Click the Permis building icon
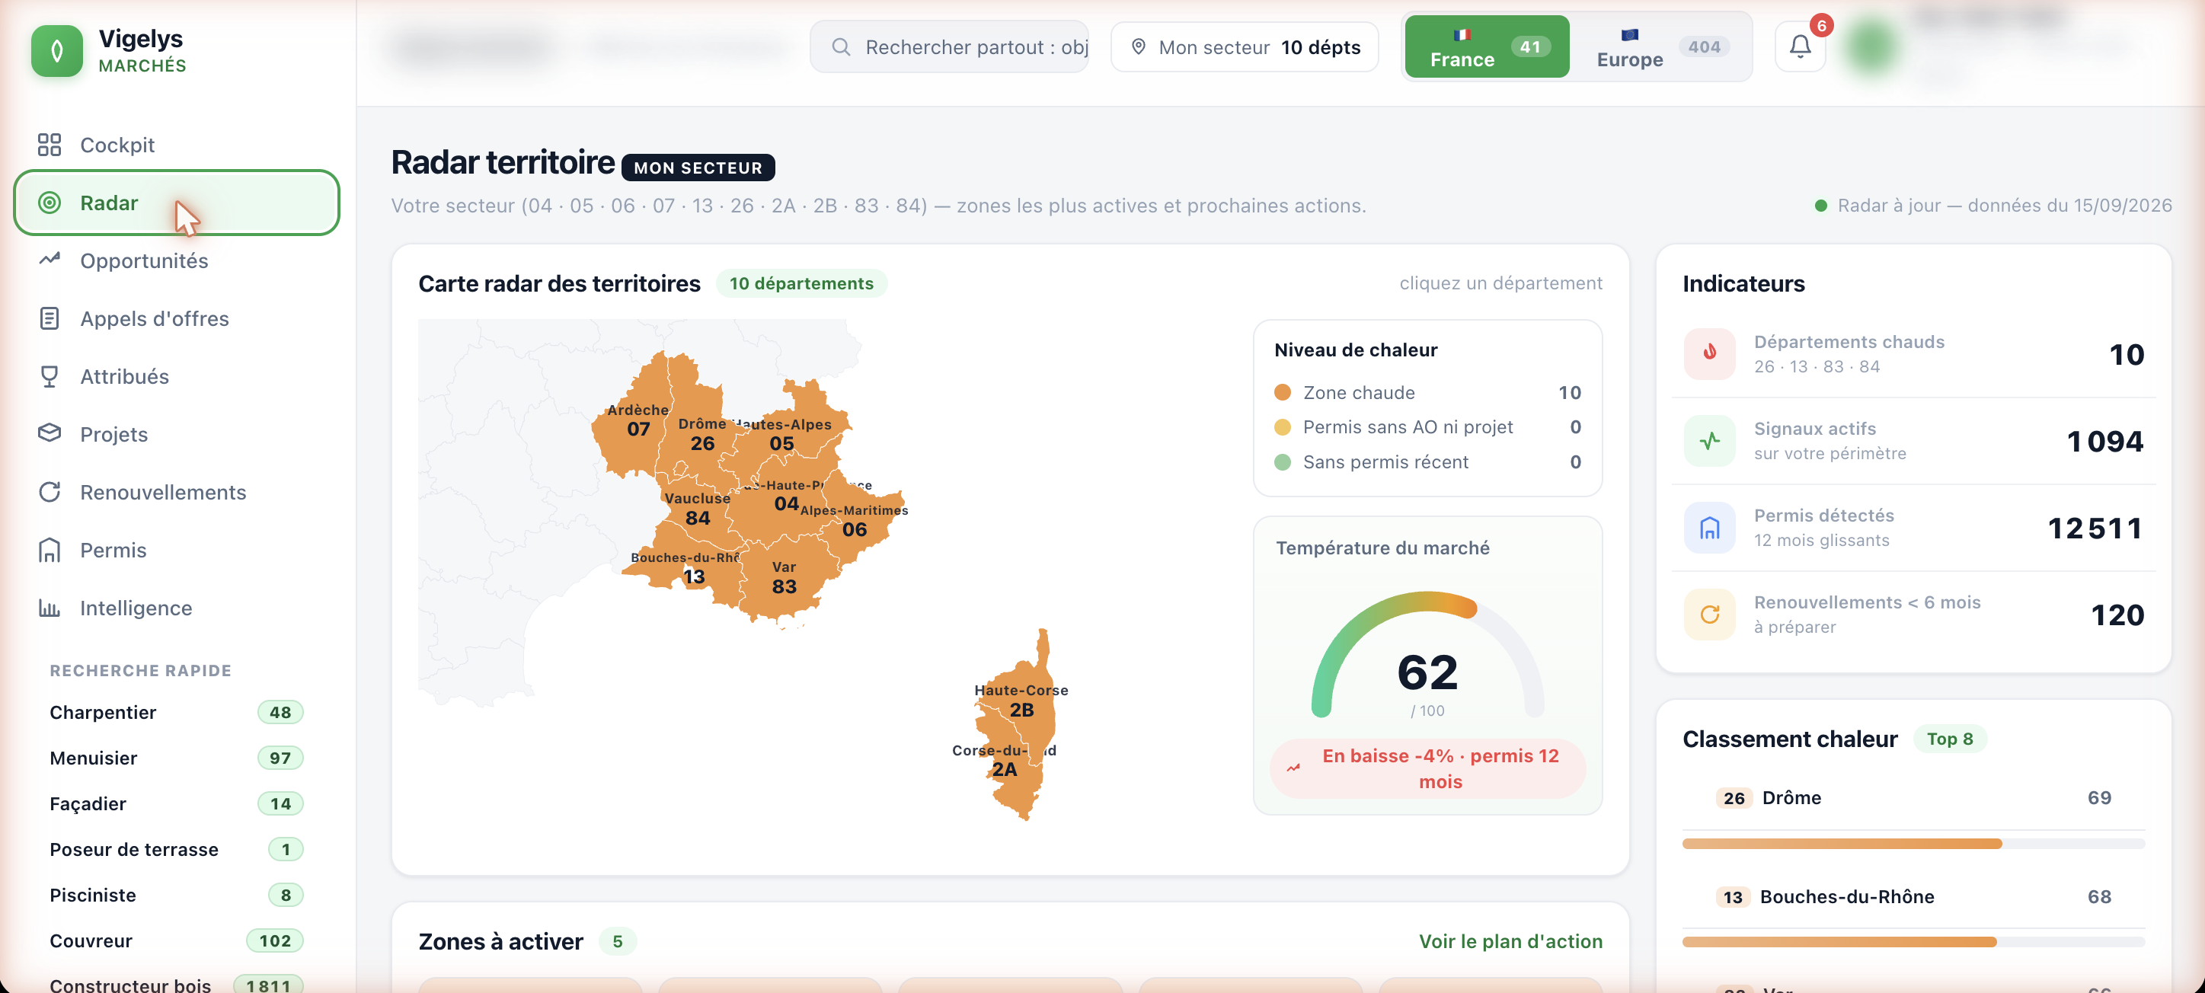Viewport: 2205px width, 993px height. (50, 551)
